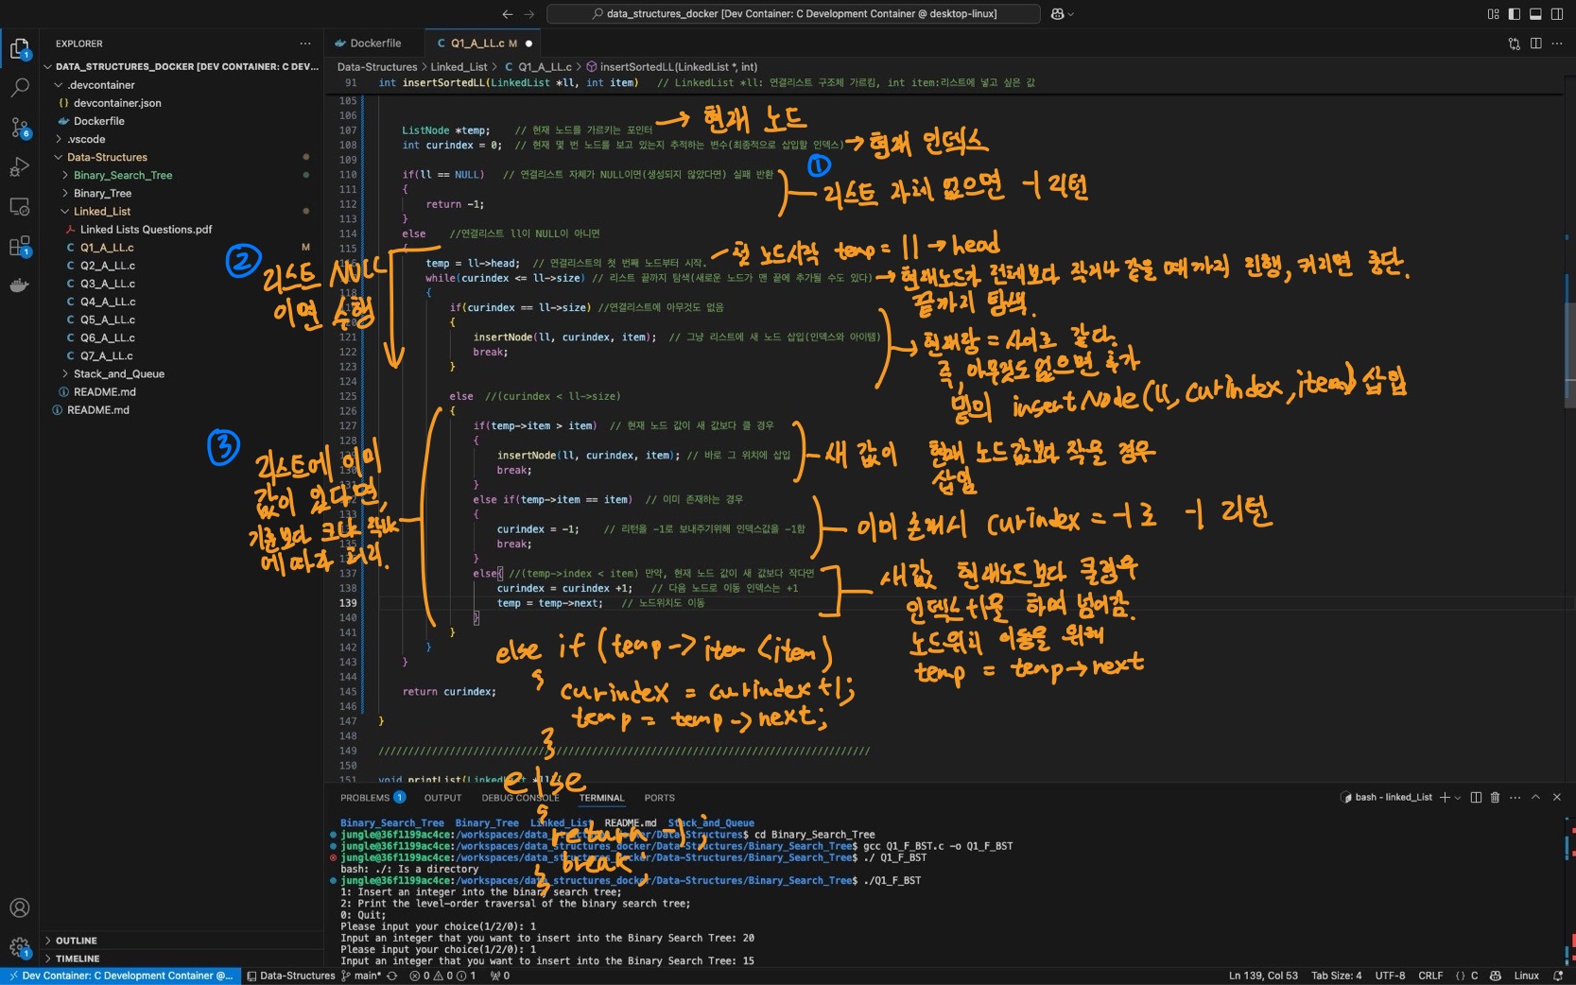Open the OUTPUT panel tab
This screenshot has height=985, width=1576.
pos(442,798)
